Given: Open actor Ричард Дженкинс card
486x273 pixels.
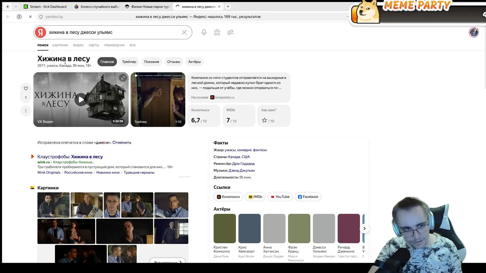Looking at the screenshot, I should [x=349, y=236].
